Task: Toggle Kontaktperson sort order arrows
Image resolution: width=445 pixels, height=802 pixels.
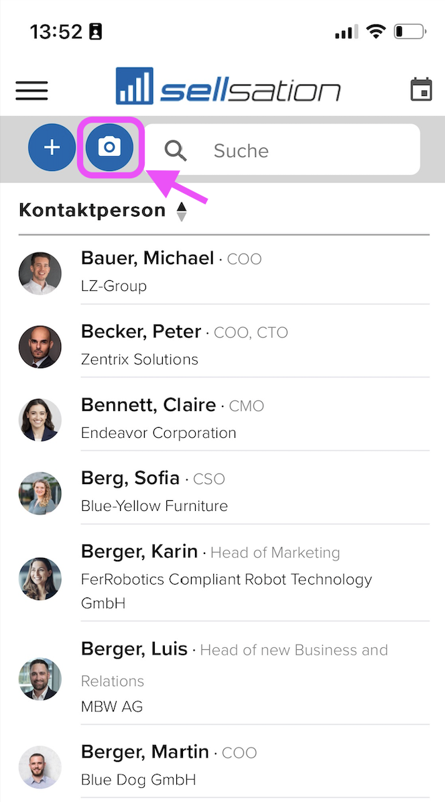Action: [x=182, y=211]
